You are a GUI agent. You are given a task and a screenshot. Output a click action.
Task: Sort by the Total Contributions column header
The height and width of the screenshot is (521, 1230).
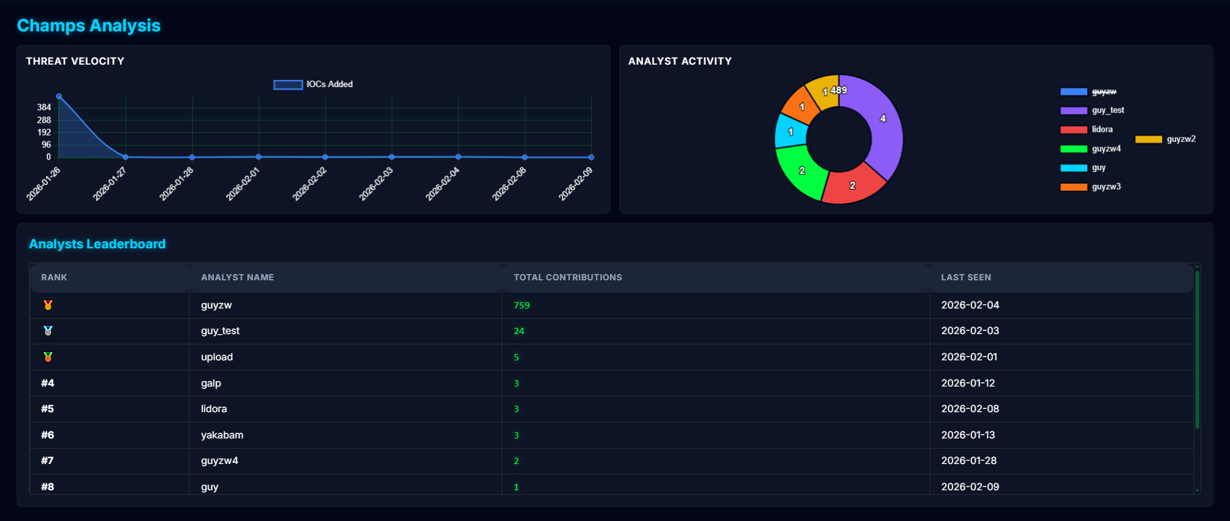click(x=568, y=277)
